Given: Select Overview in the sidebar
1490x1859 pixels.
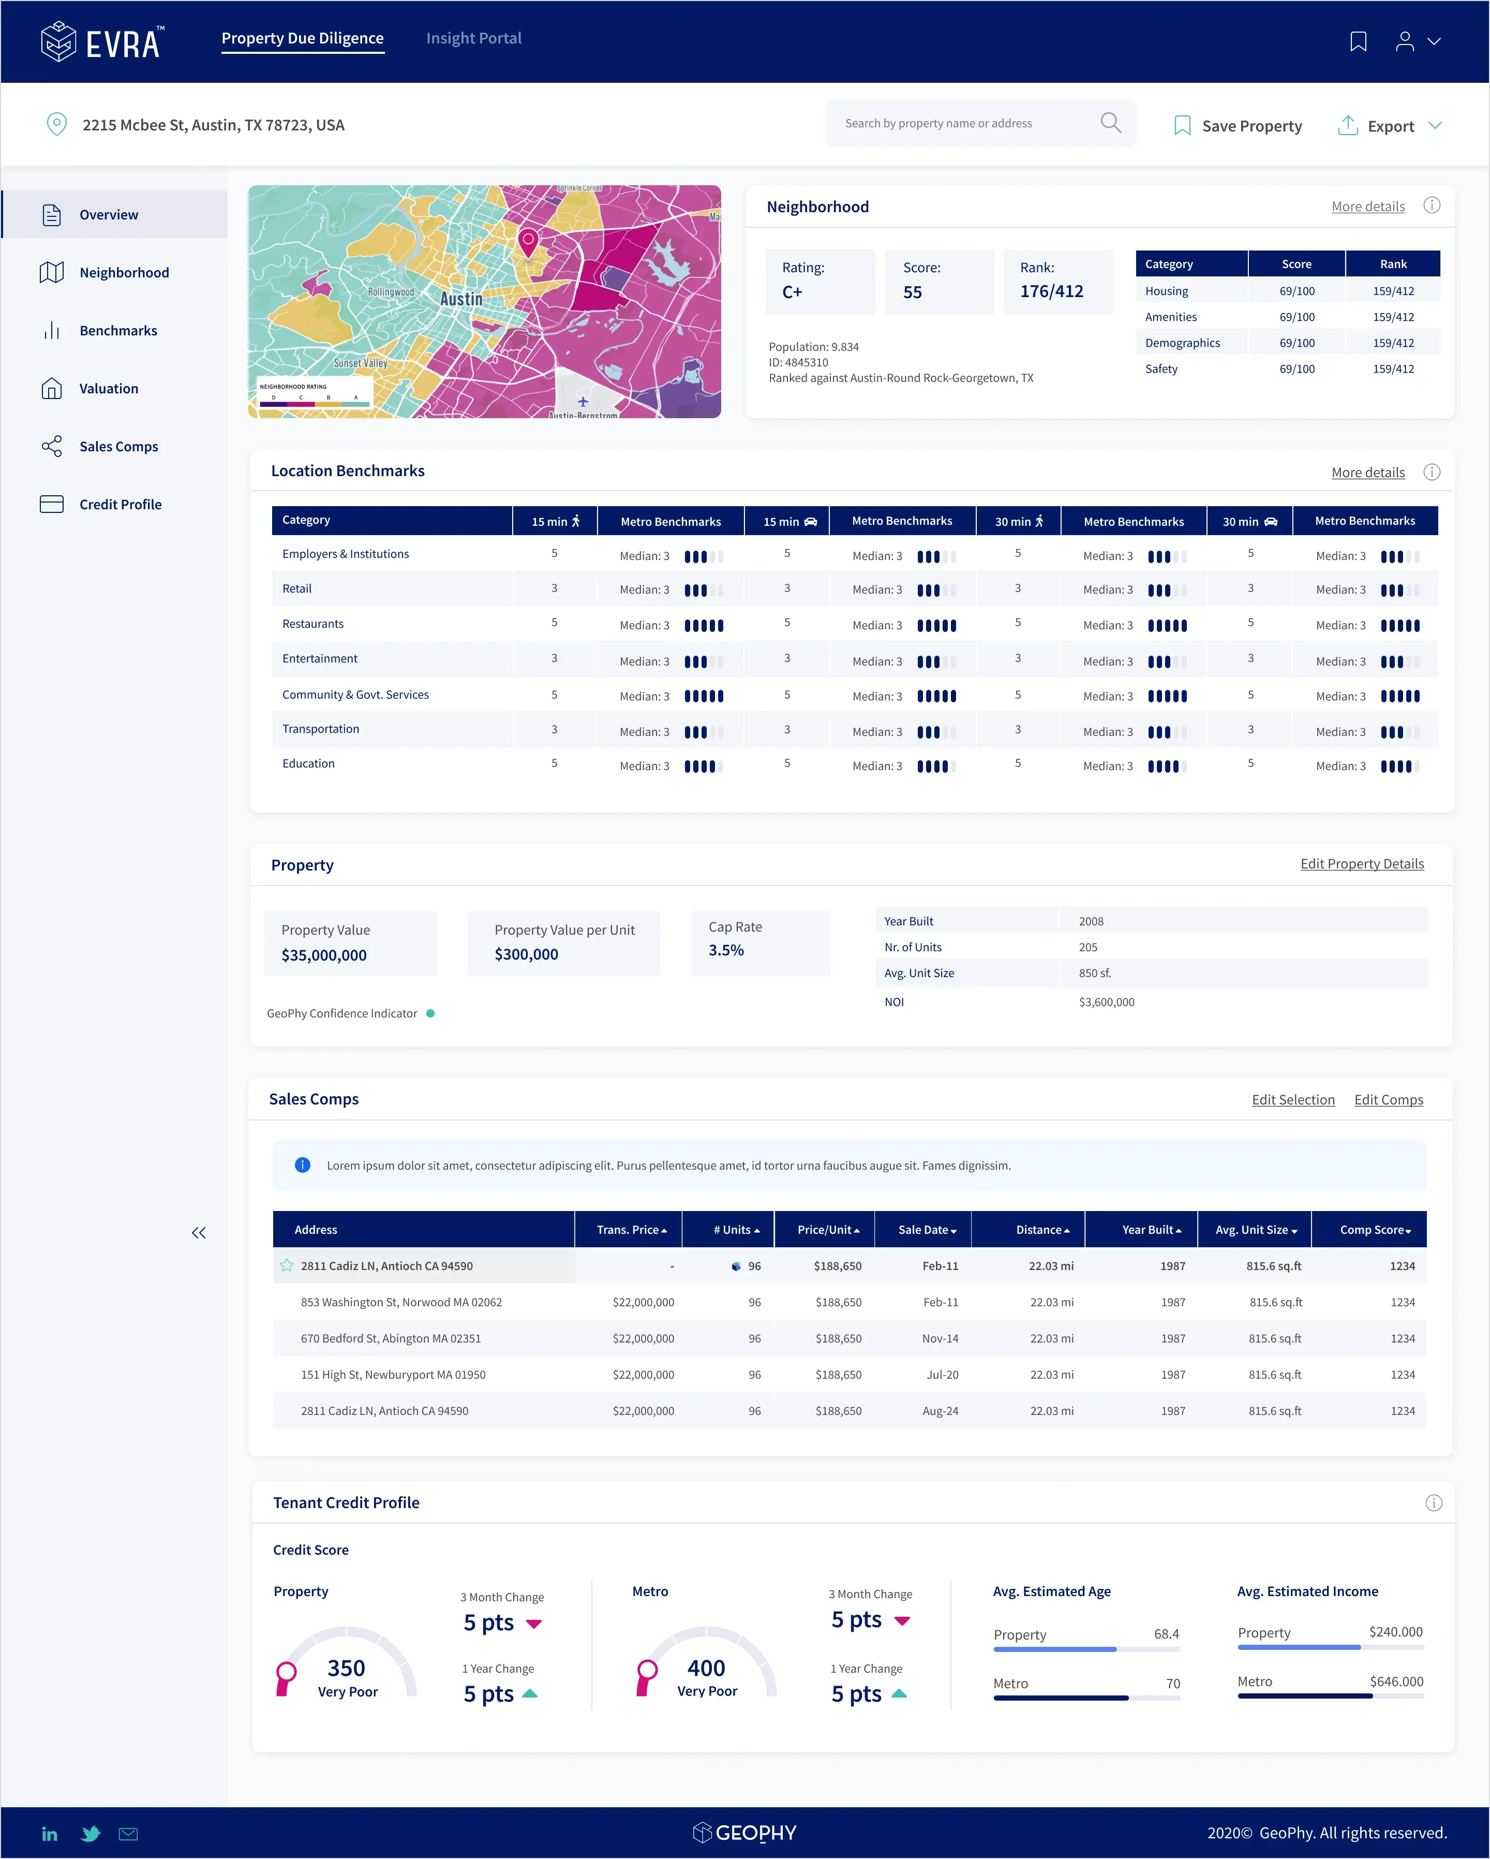Looking at the screenshot, I should point(115,215).
